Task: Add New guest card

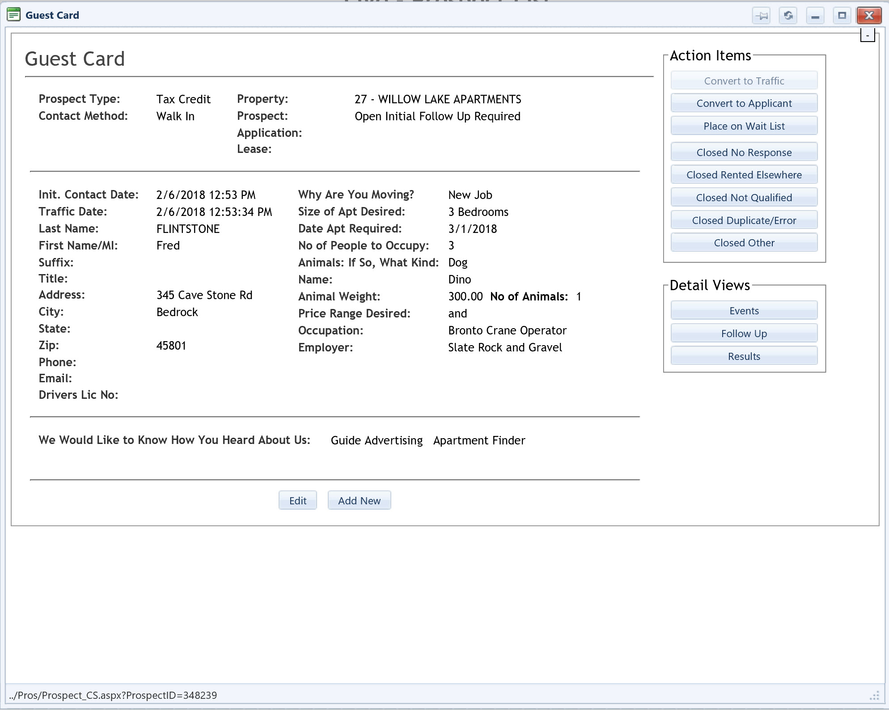Action: [359, 500]
